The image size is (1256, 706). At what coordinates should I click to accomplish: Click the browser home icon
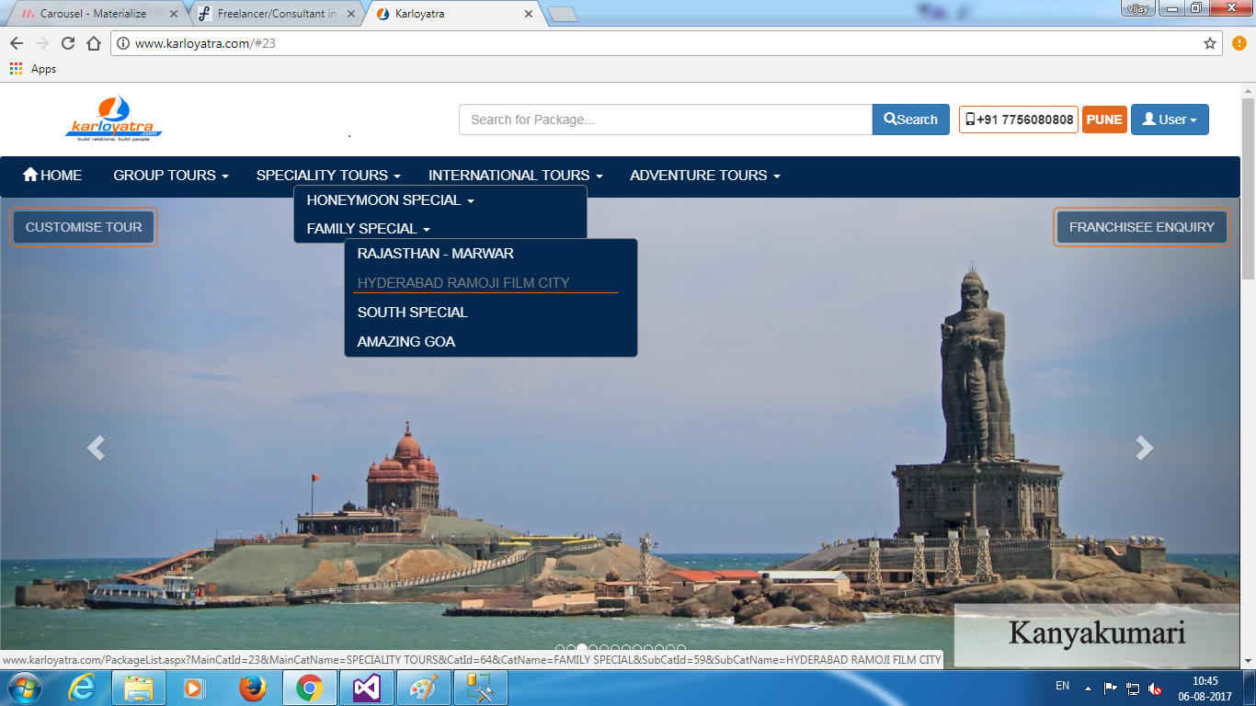point(94,43)
